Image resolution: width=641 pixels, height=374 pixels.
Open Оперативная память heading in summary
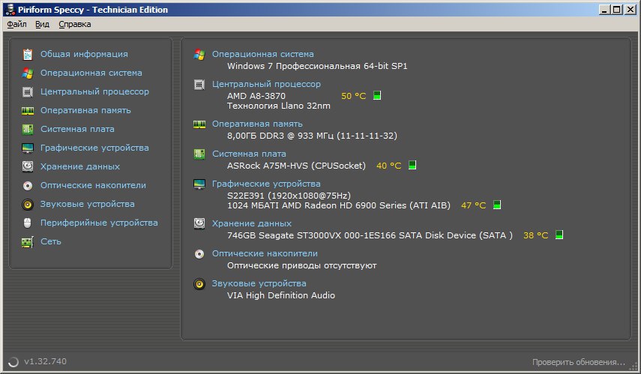257,124
